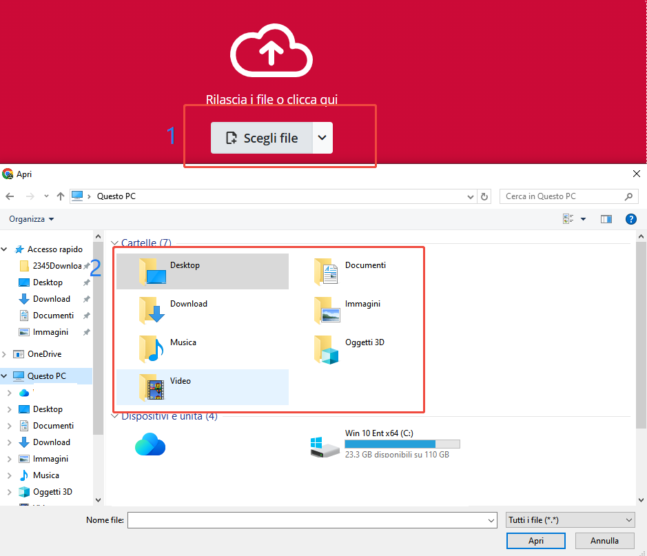Viewport: 647px width, 556px height.
Task: Open the help question mark
Action: (x=631, y=219)
